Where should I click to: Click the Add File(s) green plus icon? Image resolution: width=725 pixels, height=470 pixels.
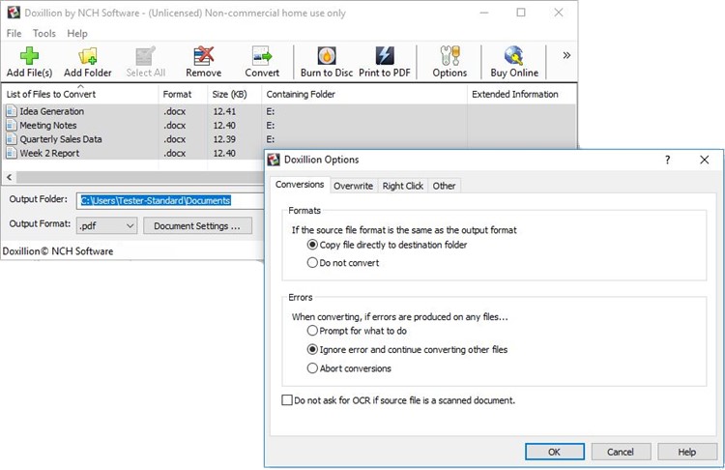click(x=29, y=55)
